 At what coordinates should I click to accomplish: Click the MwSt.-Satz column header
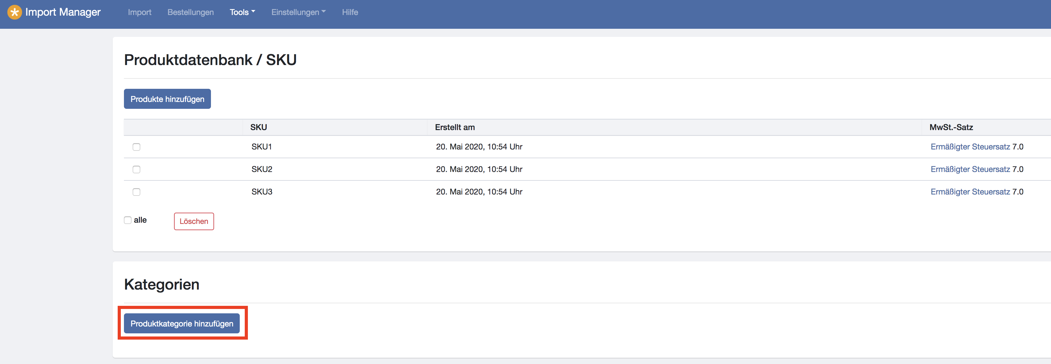(x=951, y=127)
